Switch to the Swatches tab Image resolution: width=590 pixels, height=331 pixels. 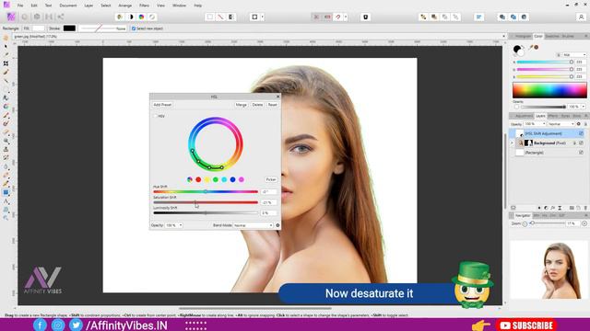(x=552, y=37)
